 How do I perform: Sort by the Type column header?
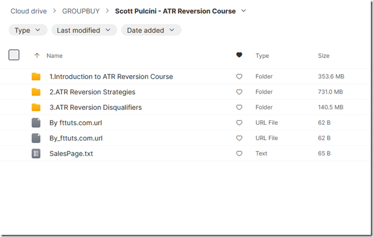click(x=262, y=55)
